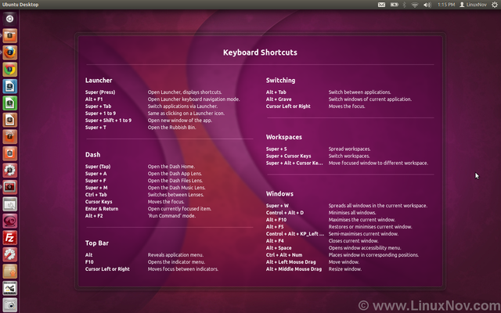Launch Google Chrome from the launcher
This screenshot has height=313, width=501.
[x=9, y=70]
